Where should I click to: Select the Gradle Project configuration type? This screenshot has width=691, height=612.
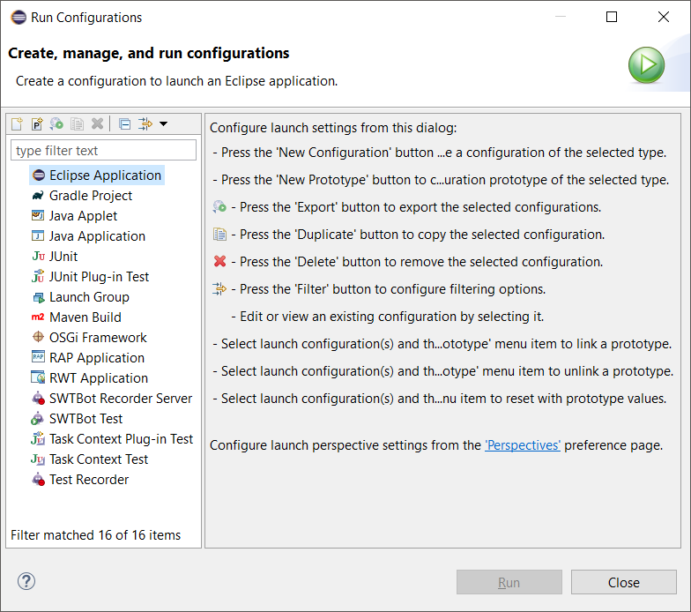click(90, 196)
